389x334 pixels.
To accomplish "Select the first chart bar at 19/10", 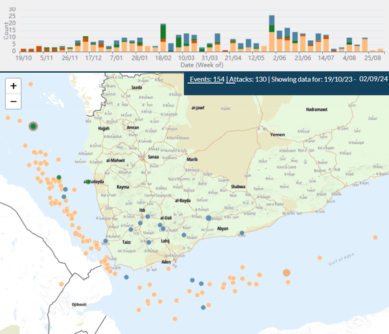I will click(x=23, y=50).
